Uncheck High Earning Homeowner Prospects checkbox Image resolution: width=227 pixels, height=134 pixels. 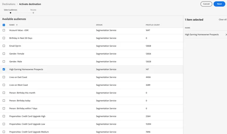[4, 69]
